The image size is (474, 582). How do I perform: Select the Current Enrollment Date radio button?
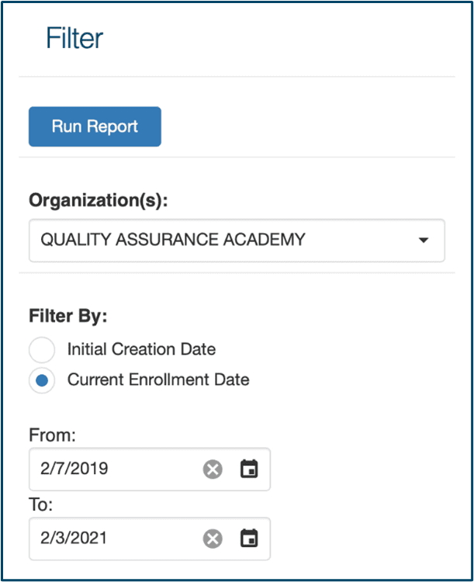pyautogui.click(x=42, y=380)
